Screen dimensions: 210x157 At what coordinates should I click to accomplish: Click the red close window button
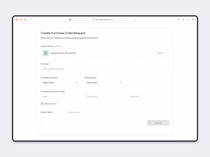16,20
